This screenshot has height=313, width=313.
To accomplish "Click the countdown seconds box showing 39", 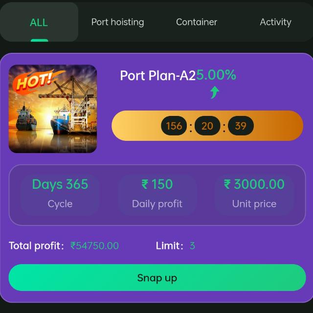I will (240, 126).
